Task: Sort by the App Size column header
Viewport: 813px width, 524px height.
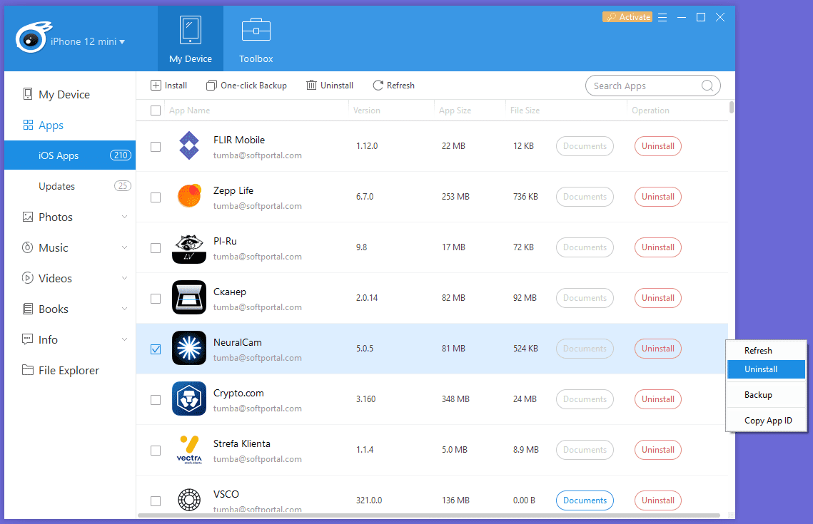Action: pos(455,111)
